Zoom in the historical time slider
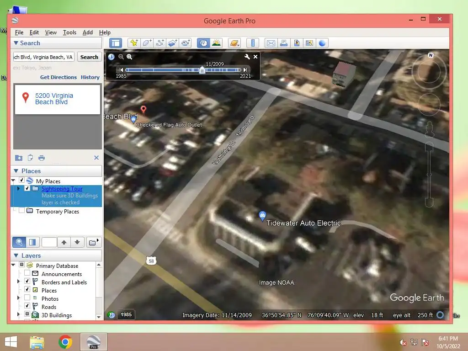 (x=129, y=56)
